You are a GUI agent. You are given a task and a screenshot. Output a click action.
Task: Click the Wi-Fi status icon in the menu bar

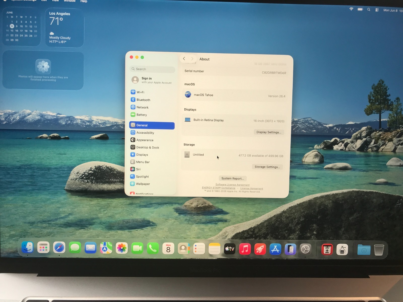coord(351,9)
